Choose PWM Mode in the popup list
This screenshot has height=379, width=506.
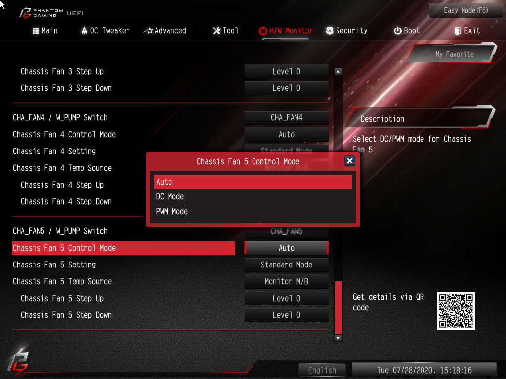tap(253, 211)
